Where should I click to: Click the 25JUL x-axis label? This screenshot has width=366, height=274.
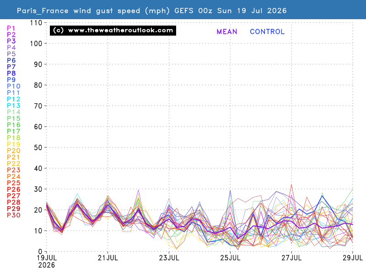(x=230, y=258)
